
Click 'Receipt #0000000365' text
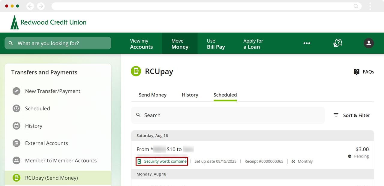264,161
